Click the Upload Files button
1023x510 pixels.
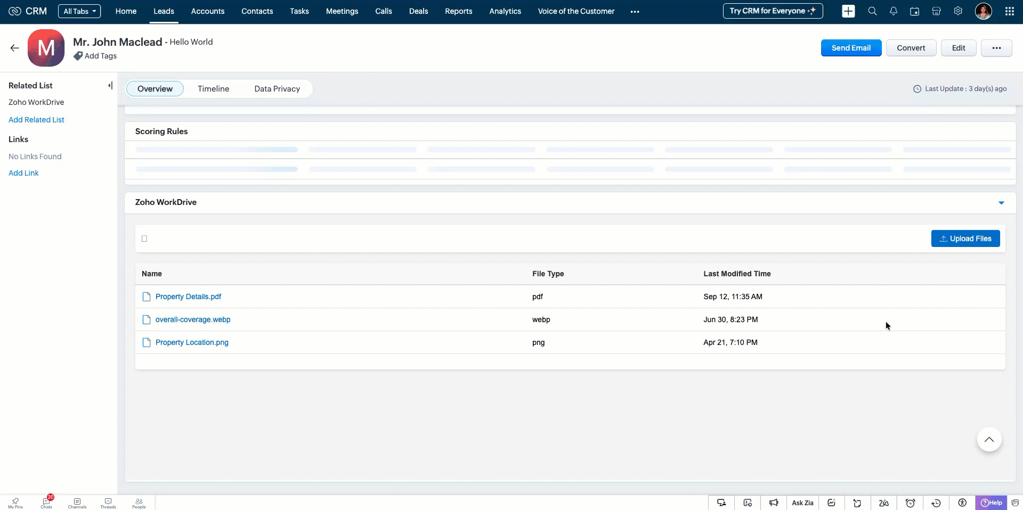[965, 238]
